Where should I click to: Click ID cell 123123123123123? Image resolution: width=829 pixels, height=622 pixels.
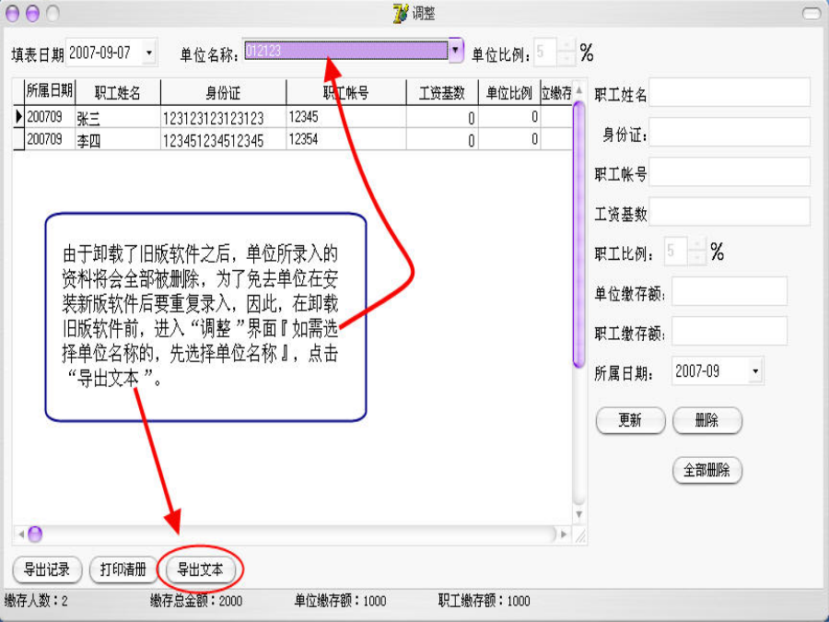point(223,117)
